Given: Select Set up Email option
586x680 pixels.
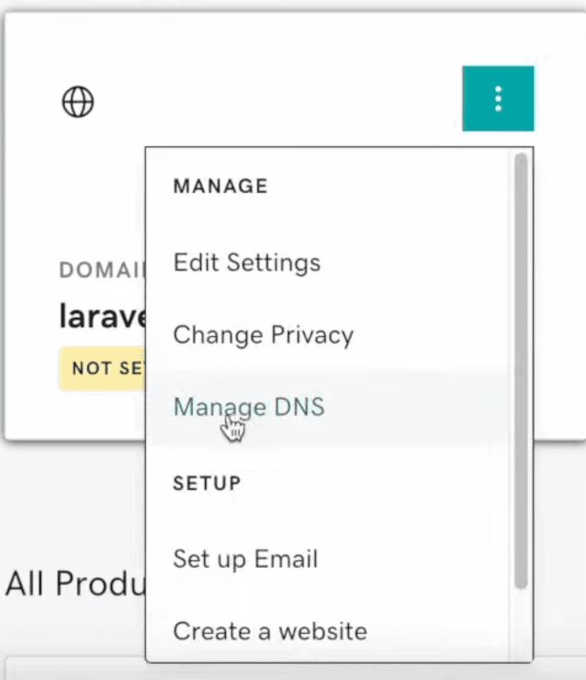Looking at the screenshot, I should (x=245, y=559).
